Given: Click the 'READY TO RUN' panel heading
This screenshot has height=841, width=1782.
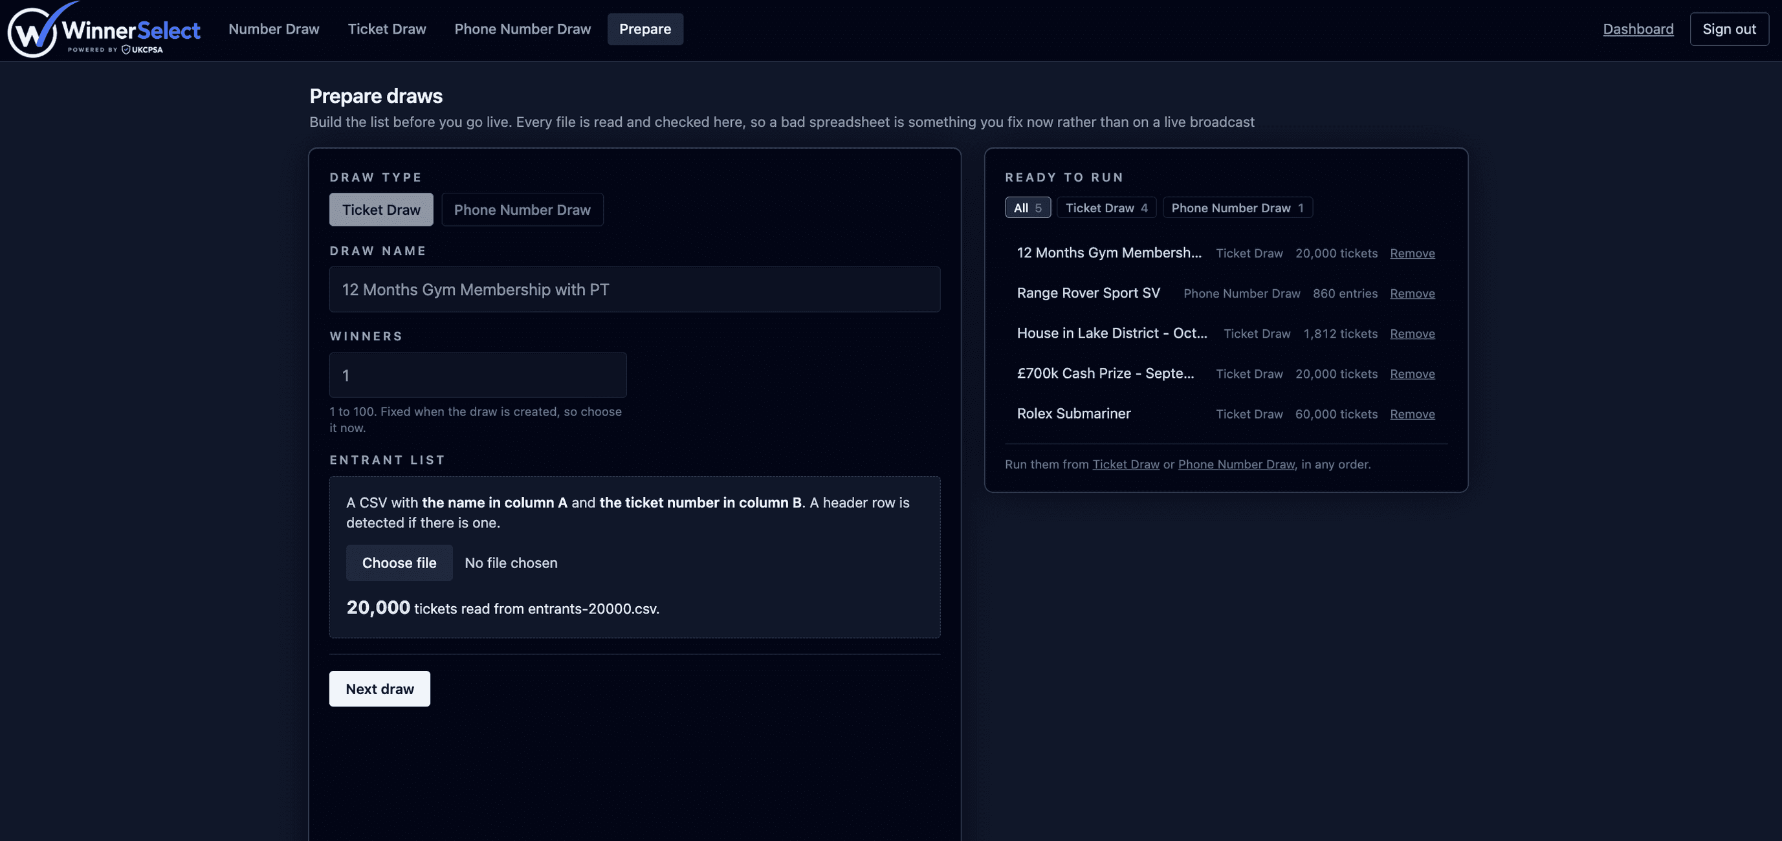Looking at the screenshot, I should (x=1063, y=177).
